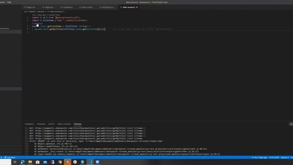Open the Zoom taskbar icon
The height and width of the screenshot is (165, 293).
click(98, 162)
